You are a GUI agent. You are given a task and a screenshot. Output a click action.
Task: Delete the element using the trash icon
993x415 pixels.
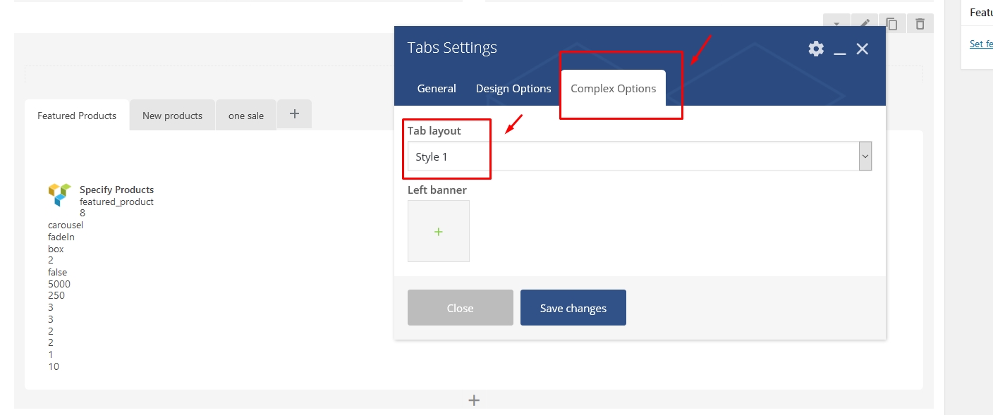(x=920, y=24)
